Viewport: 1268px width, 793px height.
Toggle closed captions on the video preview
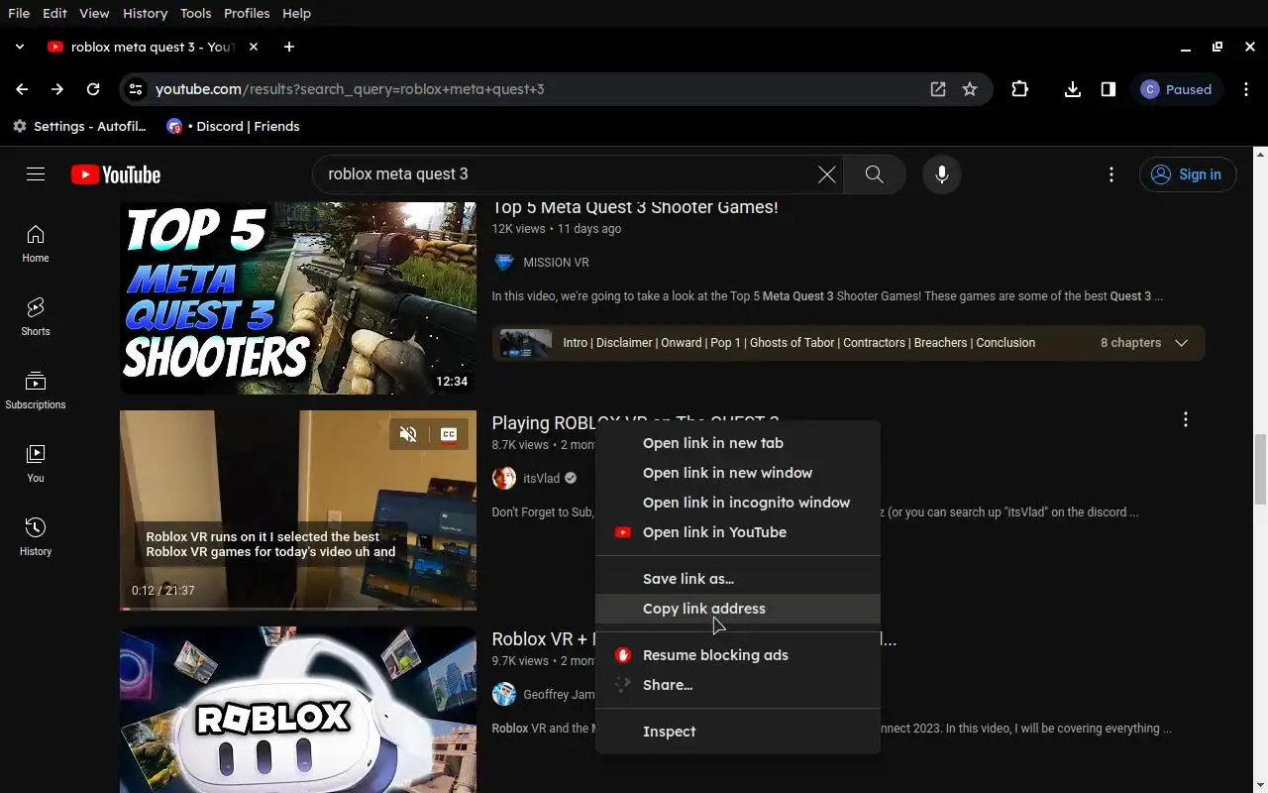[449, 434]
